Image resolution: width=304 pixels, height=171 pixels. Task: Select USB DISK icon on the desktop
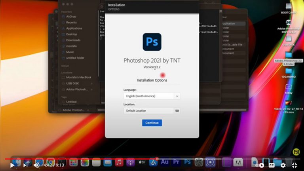289,40
